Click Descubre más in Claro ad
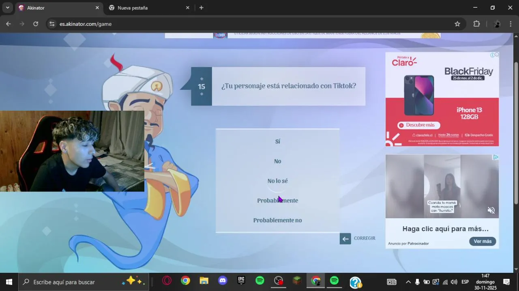519x291 pixels. point(419,125)
